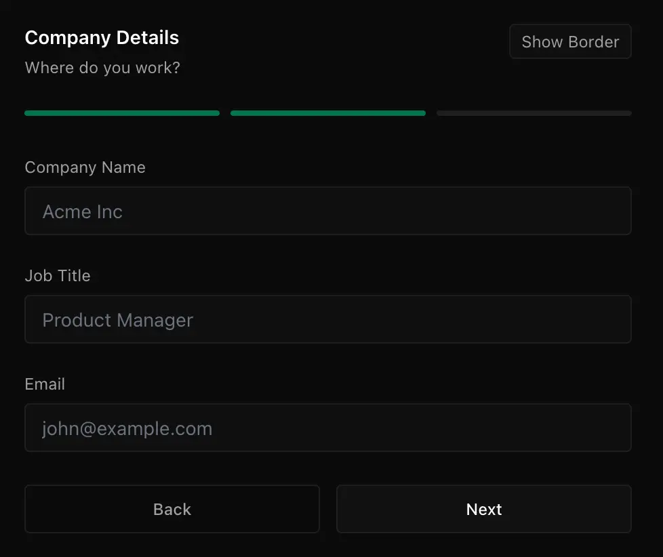
Task: Focus the Company Name input field
Action: 328,211
